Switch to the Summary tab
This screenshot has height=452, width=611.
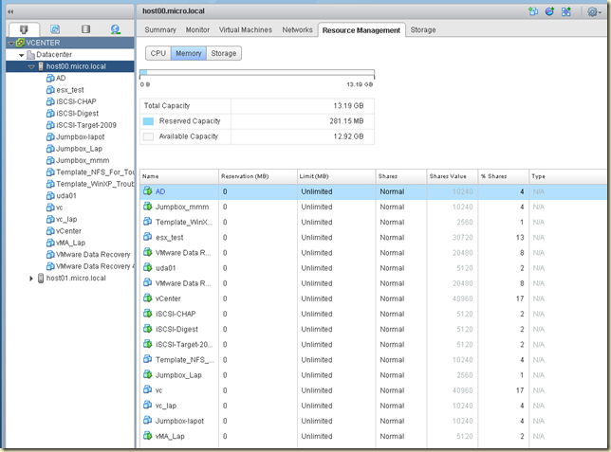pos(160,30)
